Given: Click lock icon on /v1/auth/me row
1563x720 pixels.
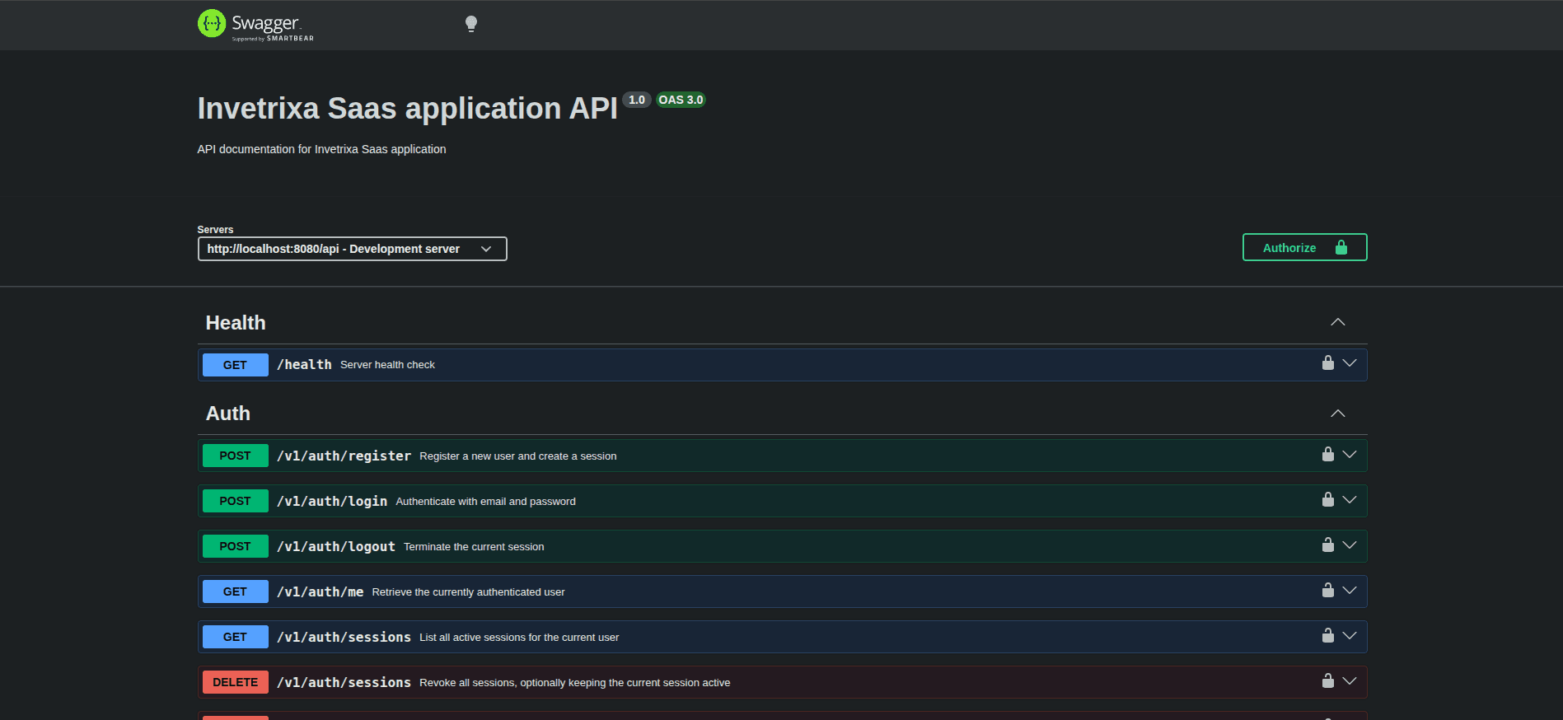Looking at the screenshot, I should click(1327, 591).
